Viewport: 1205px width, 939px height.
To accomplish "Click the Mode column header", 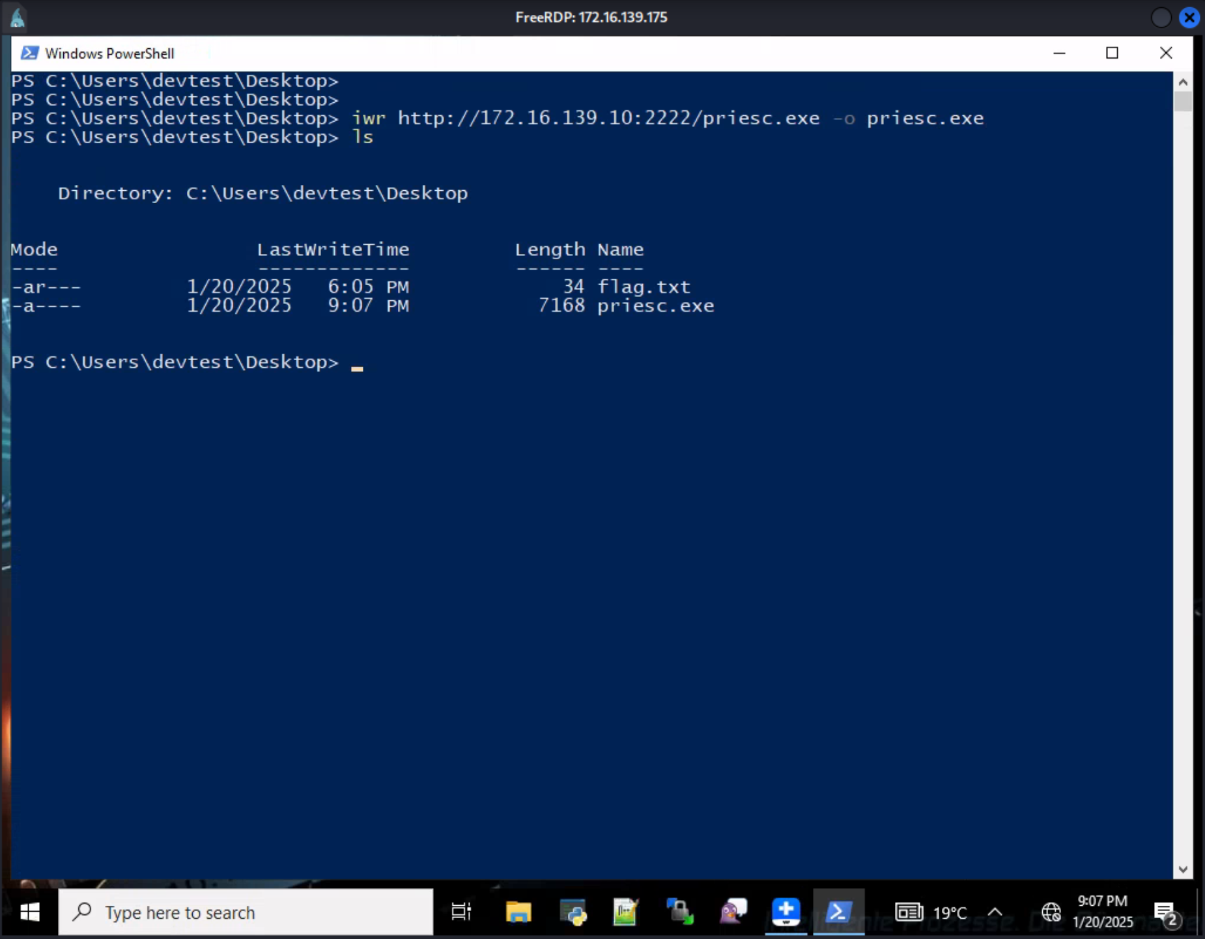I will 34,249.
